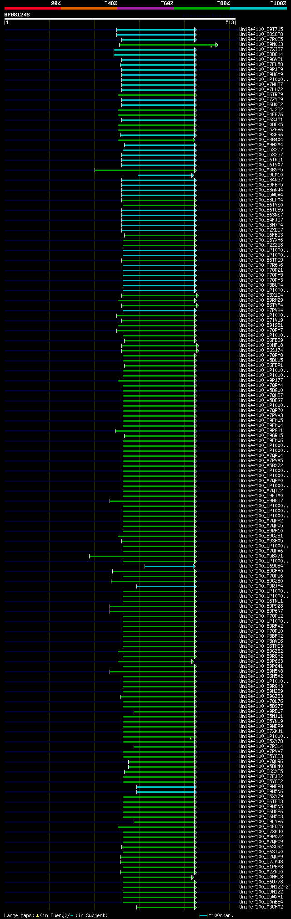291x919 pixels.
Task: Select label UniRef100_C0HHI8
Action: pyautogui.click(x=261, y=877)
